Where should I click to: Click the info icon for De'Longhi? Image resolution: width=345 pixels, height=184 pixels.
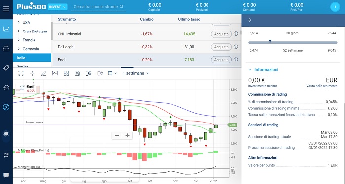pos(236,47)
